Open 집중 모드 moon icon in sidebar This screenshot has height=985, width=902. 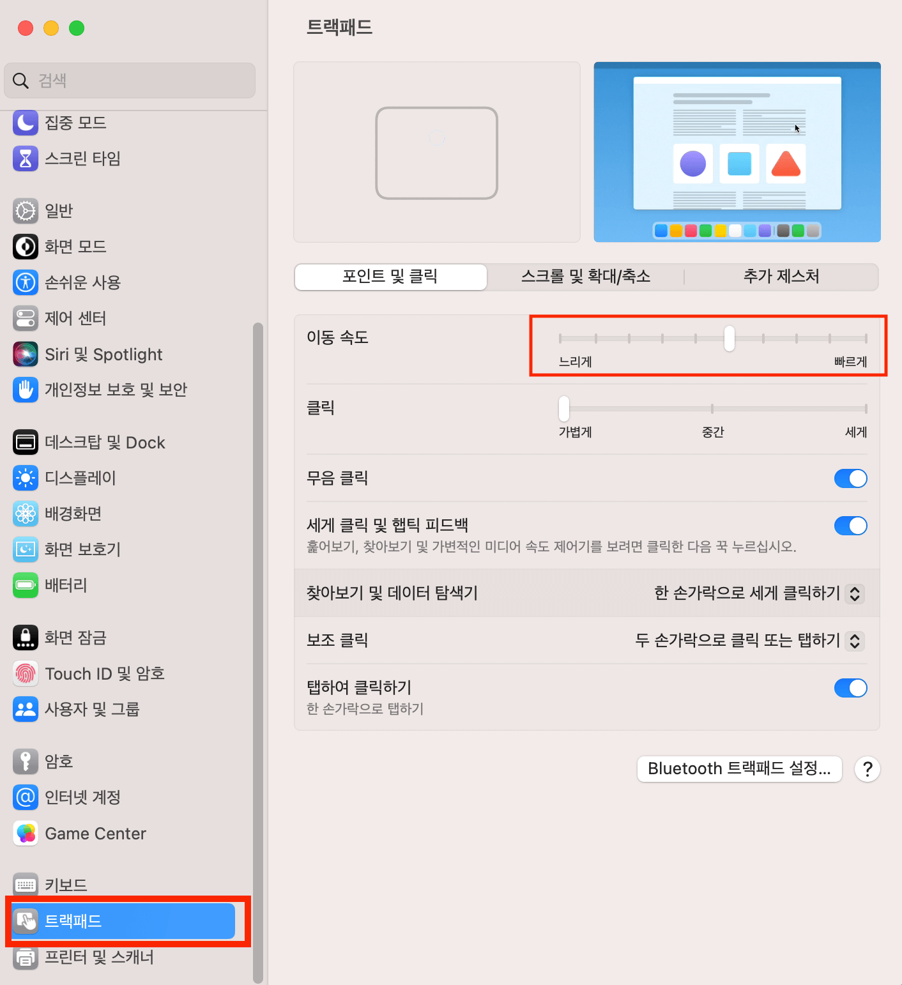(x=26, y=123)
